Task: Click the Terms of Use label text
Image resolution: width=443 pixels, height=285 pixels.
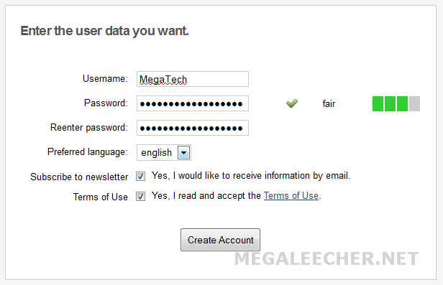Action: tap(100, 197)
